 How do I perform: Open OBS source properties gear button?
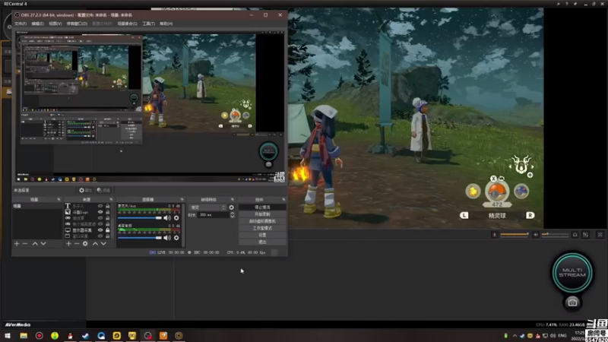[x=86, y=191]
